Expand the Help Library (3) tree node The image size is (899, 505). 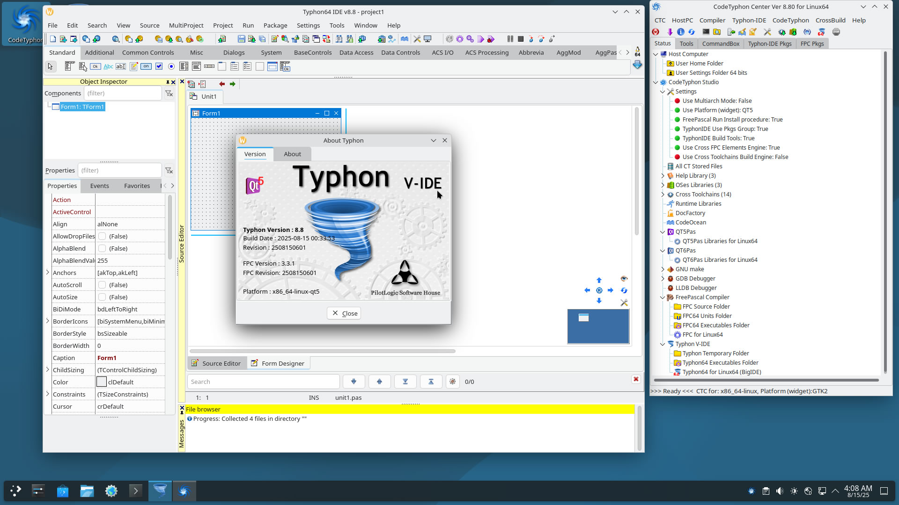coord(663,176)
